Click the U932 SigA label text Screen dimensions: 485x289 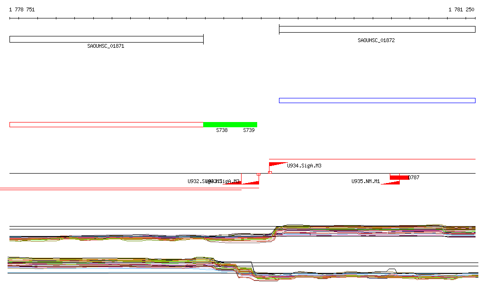[x=205, y=181]
